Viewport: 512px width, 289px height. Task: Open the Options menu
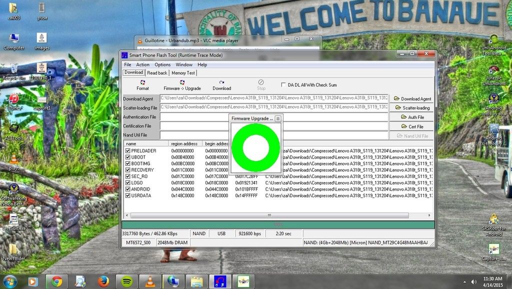coord(162,65)
